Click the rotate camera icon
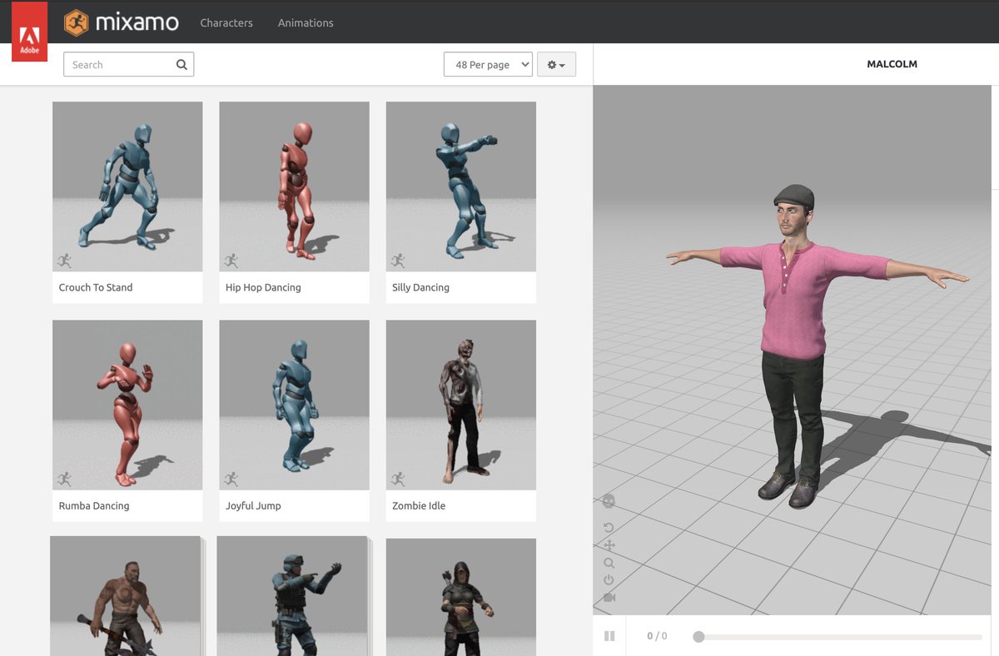Viewport: 999px width, 656px height. coord(609,528)
